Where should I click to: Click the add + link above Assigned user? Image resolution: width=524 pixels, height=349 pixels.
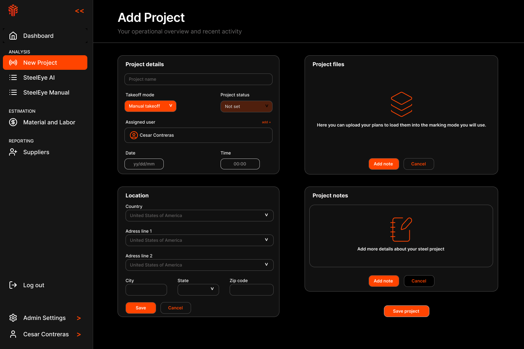(x=266, y=122)
